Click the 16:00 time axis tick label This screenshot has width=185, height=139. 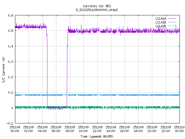(125, 129)
